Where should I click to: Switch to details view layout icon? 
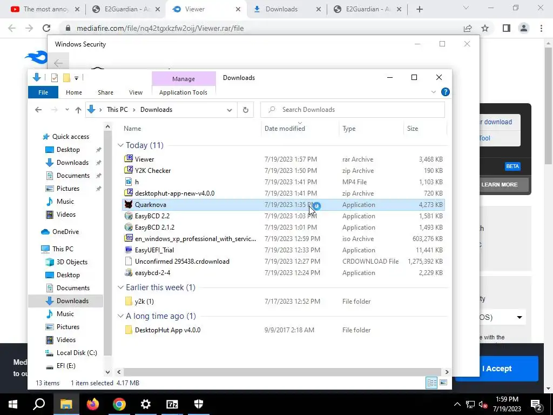(x=431, y=383)
